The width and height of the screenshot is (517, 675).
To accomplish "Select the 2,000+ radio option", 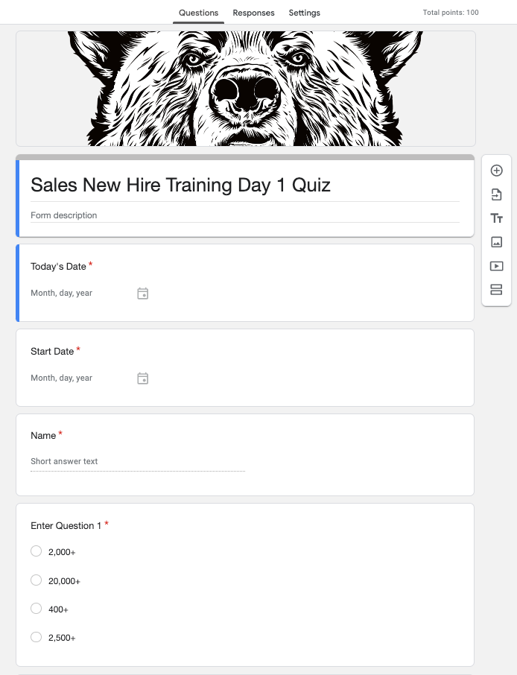I will pyautogui.click(x=36, y=551).
